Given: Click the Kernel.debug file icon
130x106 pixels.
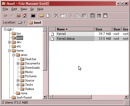Looking at the screenshot, I should point(52,39).
